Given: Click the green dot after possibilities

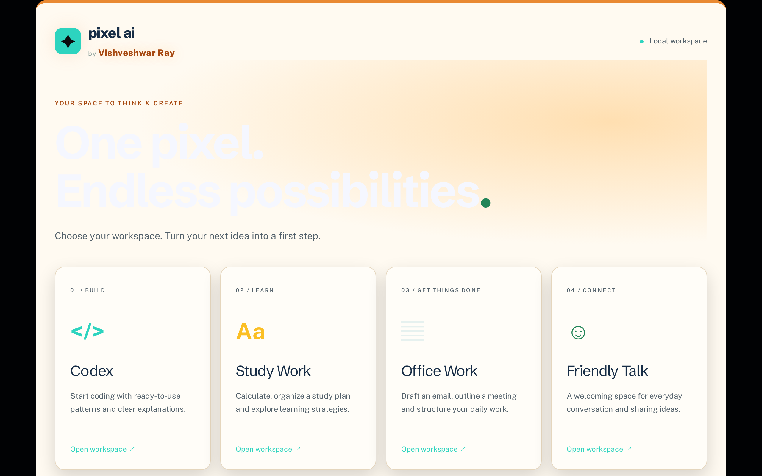Looking at the screenshot, I should click(486, 203).
